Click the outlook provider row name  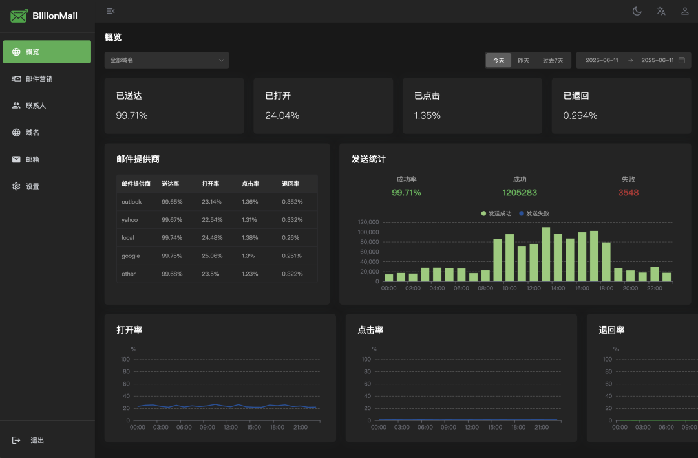(x=132, y=202)
